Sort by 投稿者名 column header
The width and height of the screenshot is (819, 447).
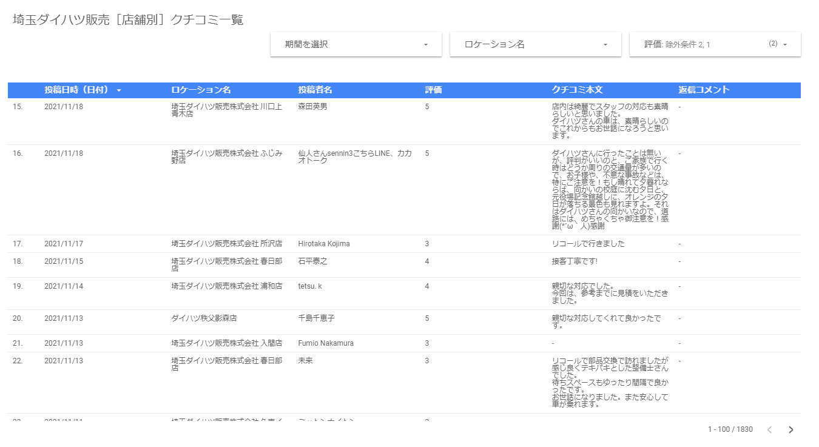pos(315,90)
